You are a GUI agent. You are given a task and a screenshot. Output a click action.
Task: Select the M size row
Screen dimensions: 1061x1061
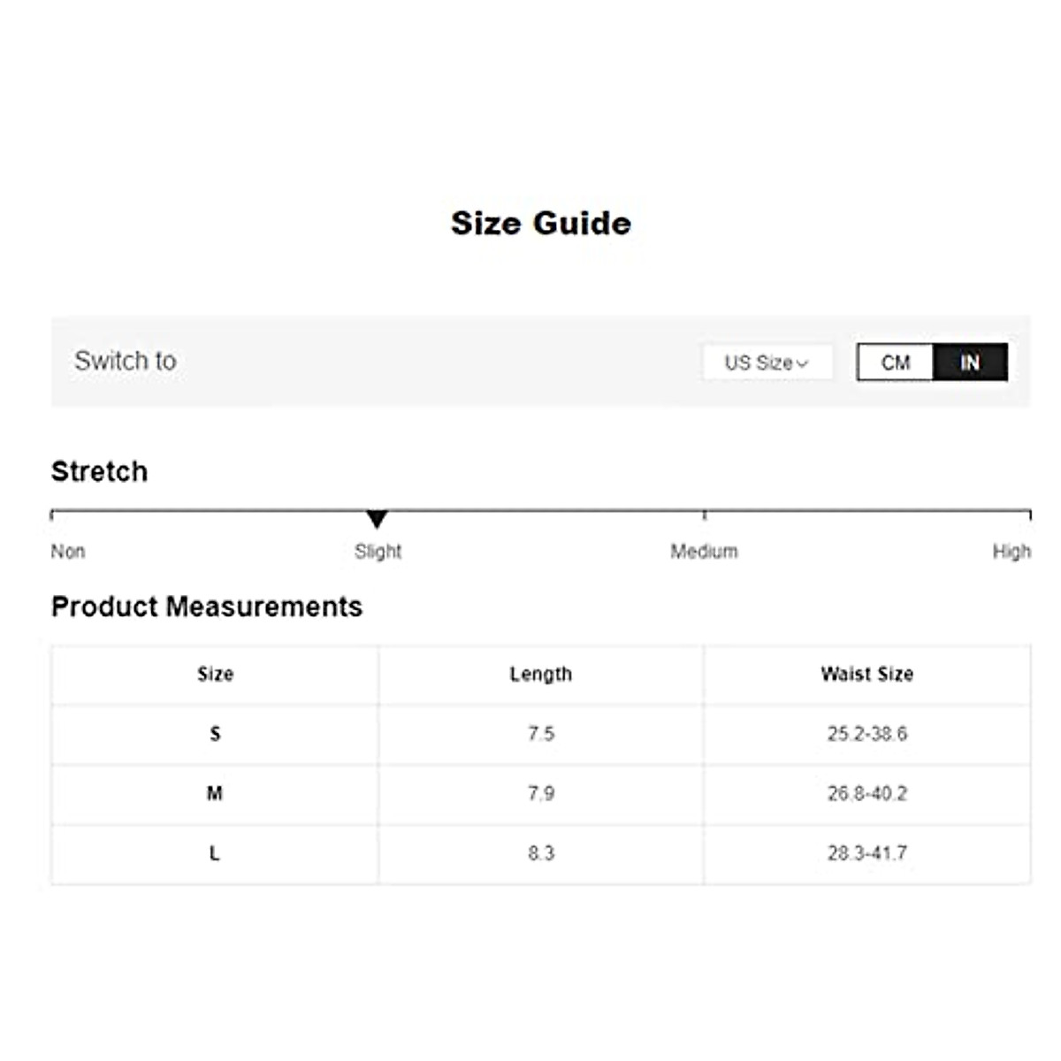pyautogui.click(x=215, y=794)
